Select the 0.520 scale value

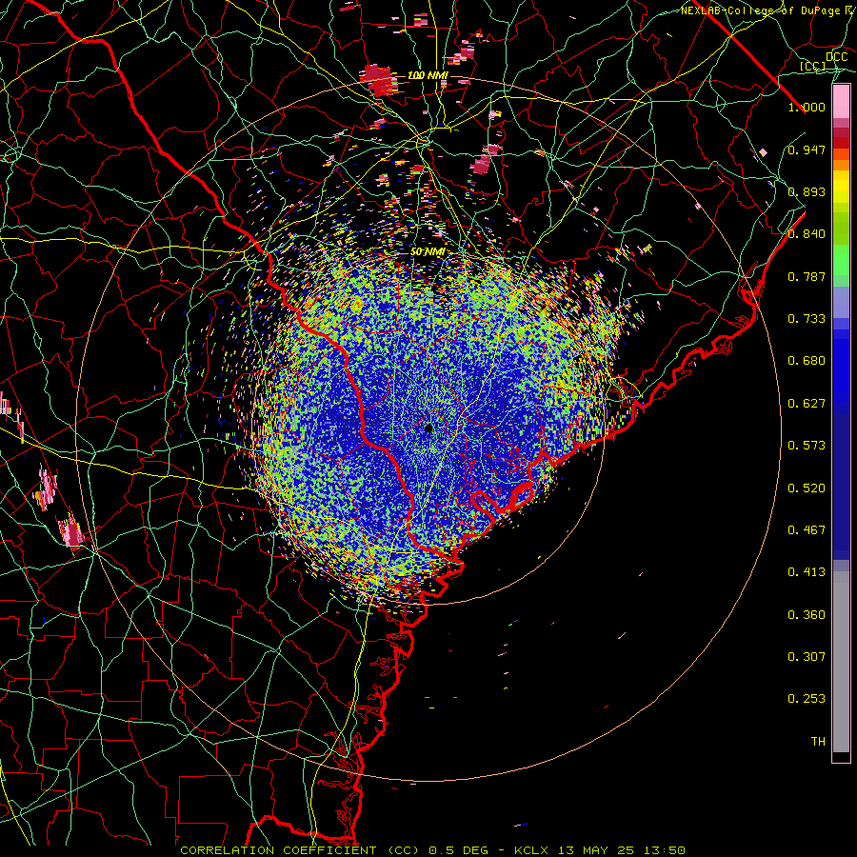click(807, 488)
